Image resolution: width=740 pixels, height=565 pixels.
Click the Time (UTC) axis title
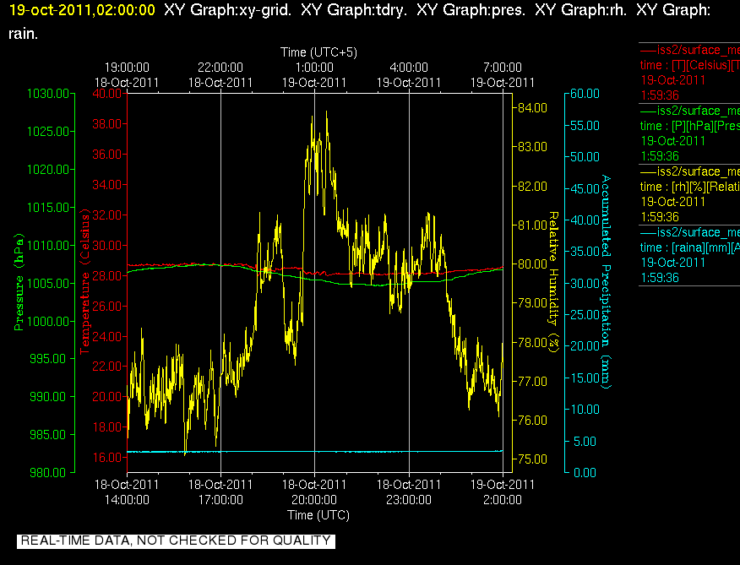pyautogui.click(x=318, y=515)
